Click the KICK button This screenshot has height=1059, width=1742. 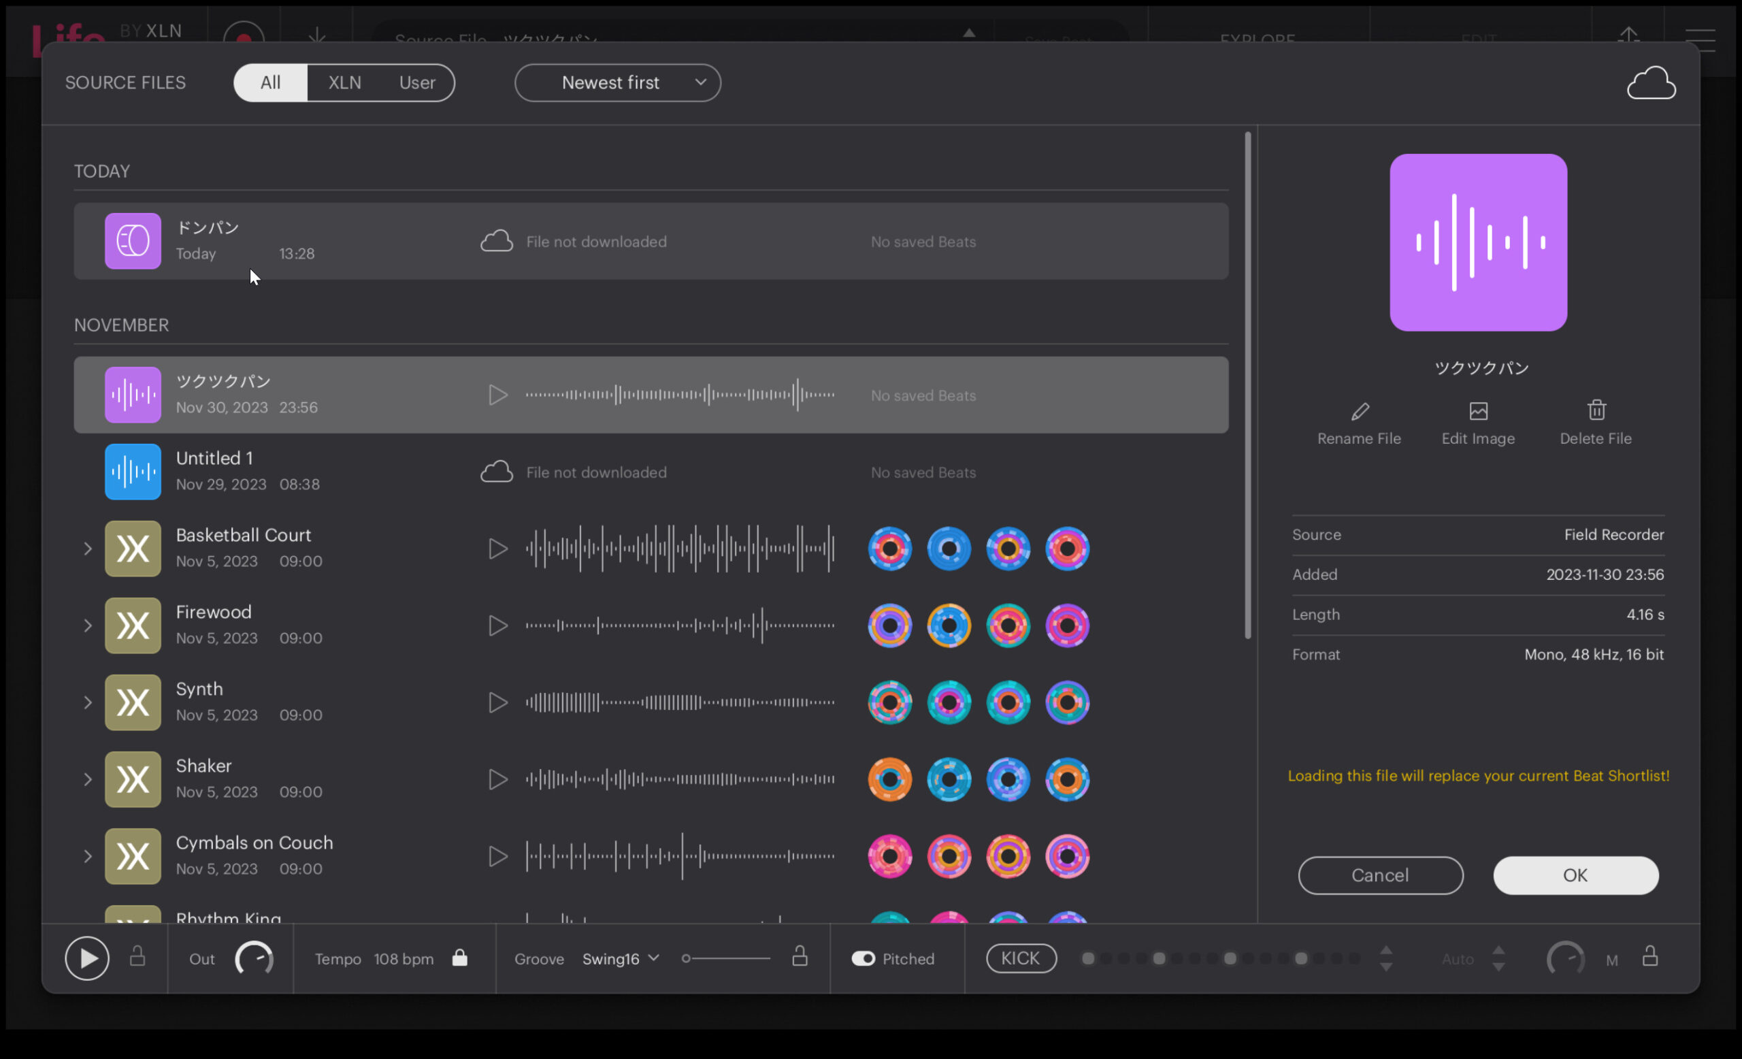pyautogui.click(x=1021, y=959)
